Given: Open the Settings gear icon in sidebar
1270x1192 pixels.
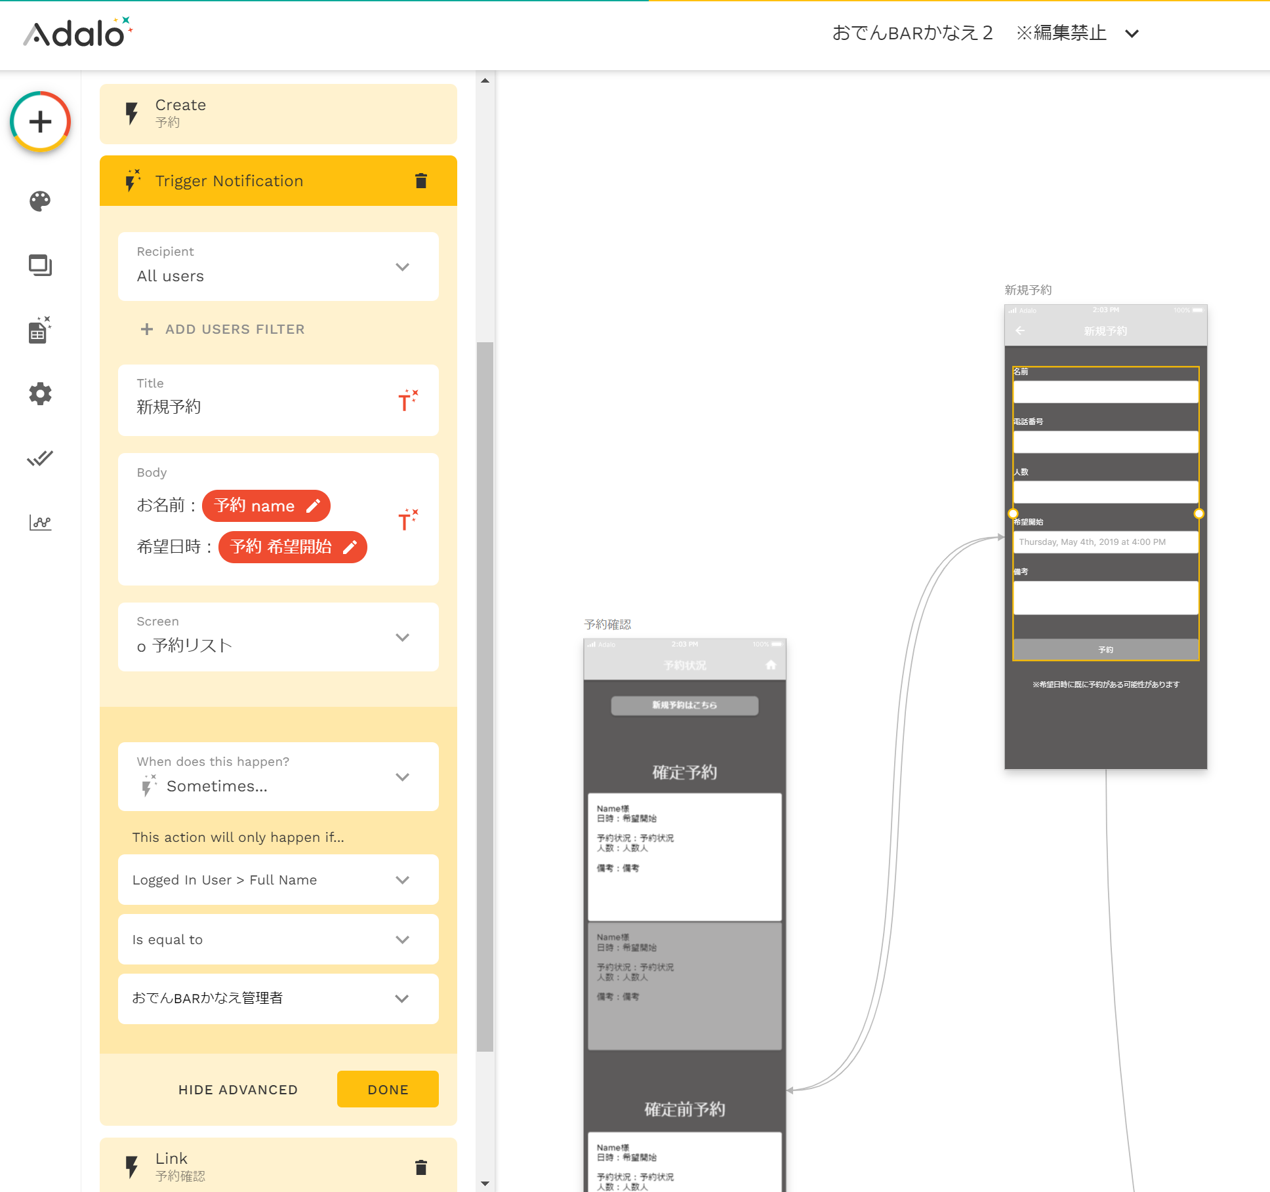Looking at the screenshot, I should pyautogui.click(x=40, y=394).
